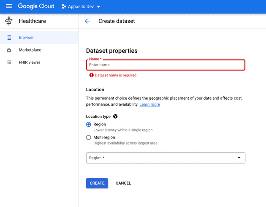Click the Google Cloud logo

[36, 7]
